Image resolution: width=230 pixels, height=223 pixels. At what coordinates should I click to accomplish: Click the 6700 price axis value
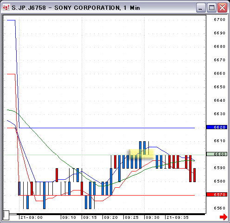(219, 20)
